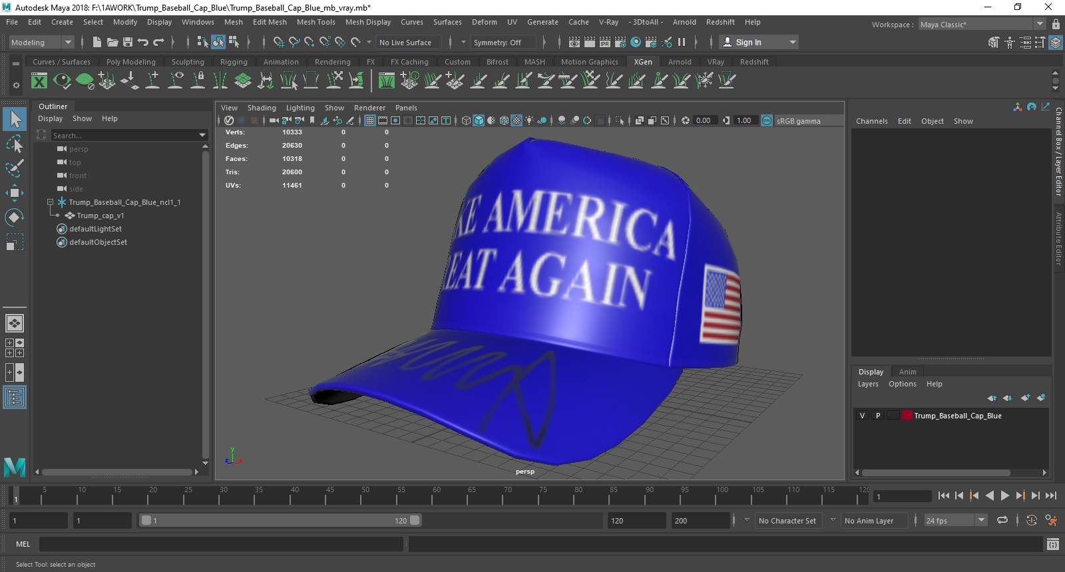This screenshot has height=572, width=1065.
Task: Toggle wireframe on shaded viewport icon
Action: [x=504, y=120]
